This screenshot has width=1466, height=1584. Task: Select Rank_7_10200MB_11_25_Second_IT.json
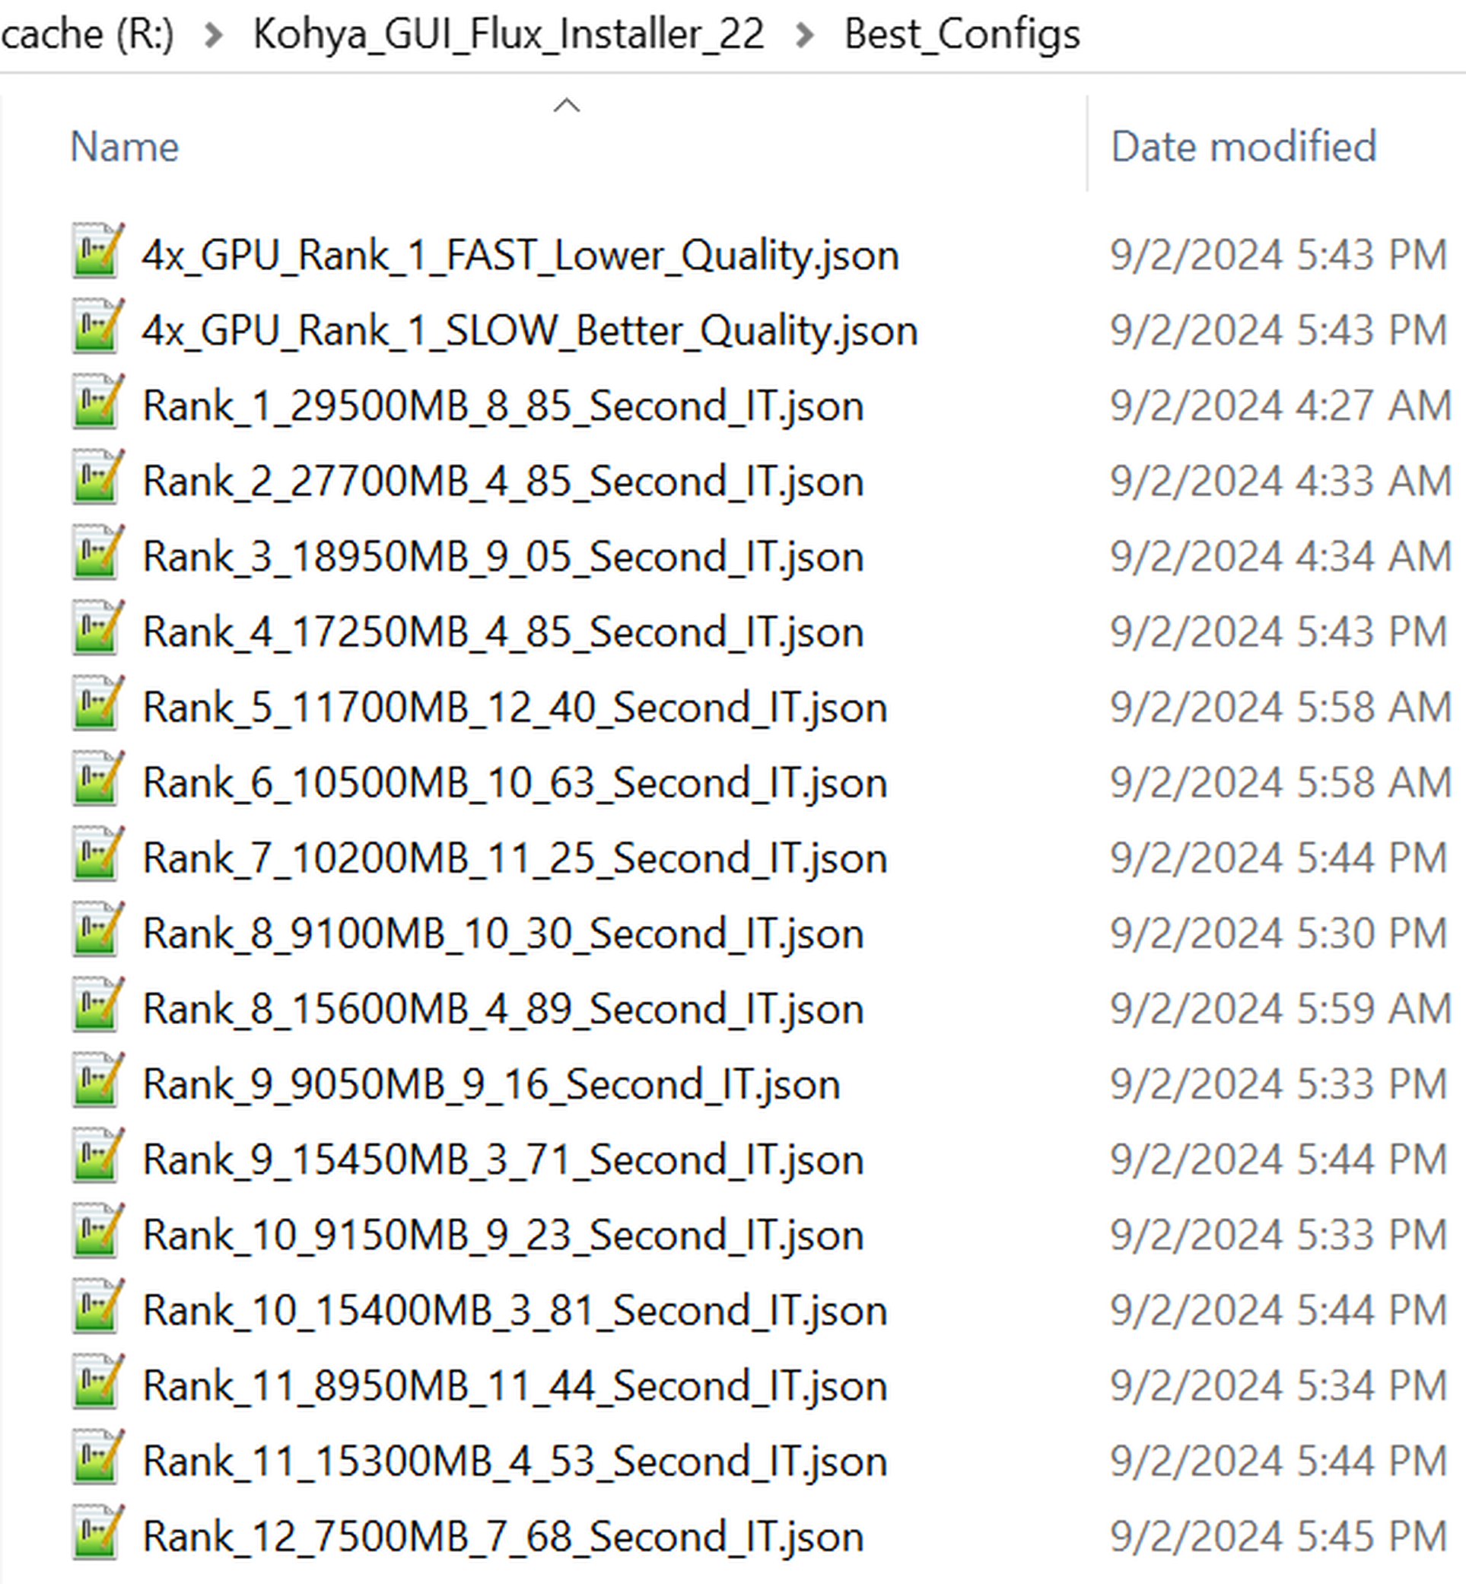click(514, 857)
